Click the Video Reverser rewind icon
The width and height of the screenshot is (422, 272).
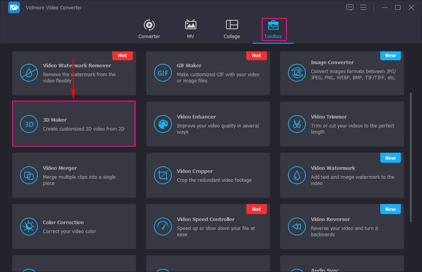[x=296, y=227]
